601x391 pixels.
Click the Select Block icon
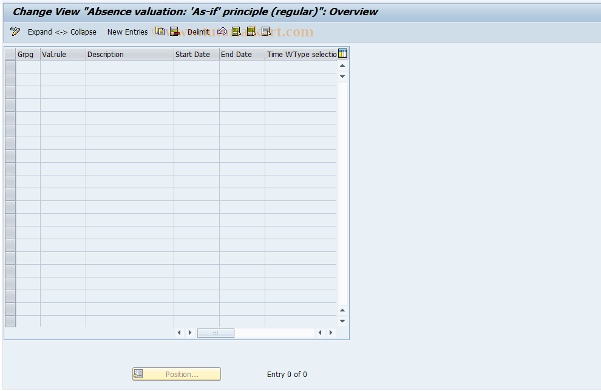[251, 32]
